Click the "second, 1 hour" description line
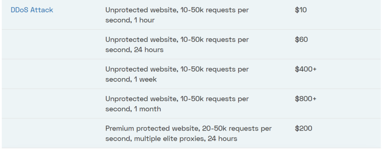Image resolution: width=382 pixels, height=149 pixels. [130, 20]
